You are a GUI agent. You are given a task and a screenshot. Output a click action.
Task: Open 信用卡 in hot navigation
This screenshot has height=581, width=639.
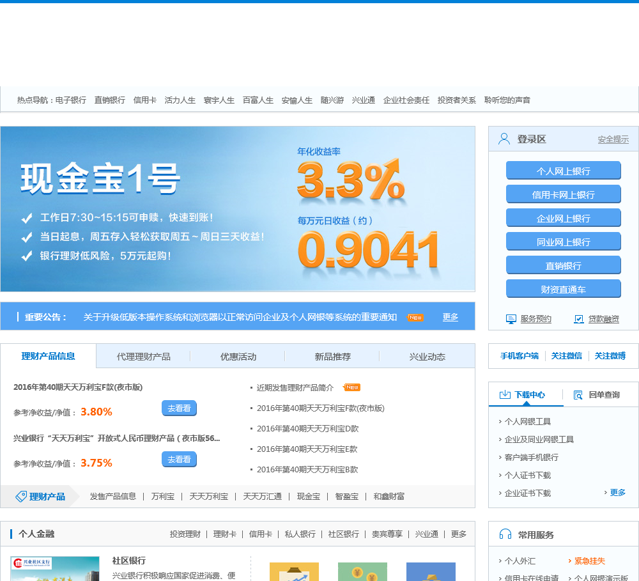(144, 100)
